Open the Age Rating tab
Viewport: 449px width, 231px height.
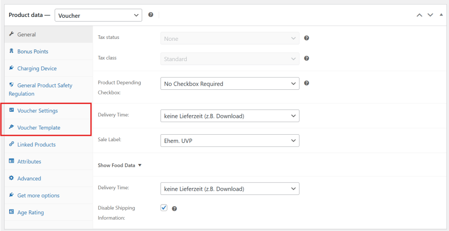click(30, 212)
